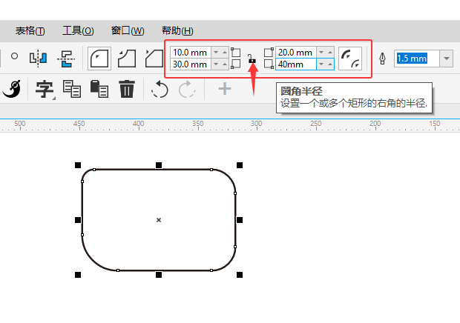This screenshot has height=323, width=460.
Task: Click the top-right corner selection handle
Action: (x=240, y=165)
